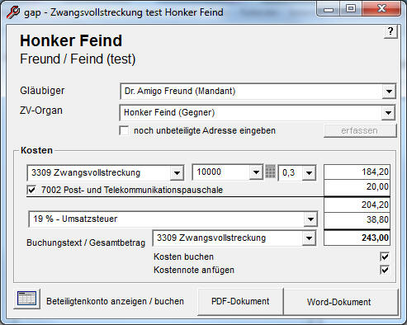Enable noch unbeteiligte Adresse eingeben checkbox
407x325 pixels.
click(x=124, y=130)
